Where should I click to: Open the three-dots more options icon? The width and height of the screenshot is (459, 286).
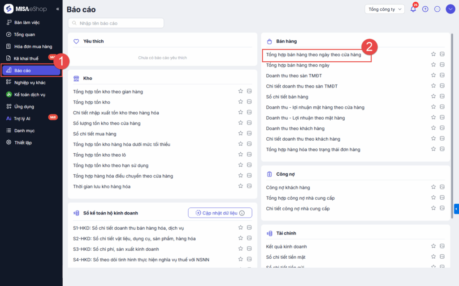(x=437, y=9)
